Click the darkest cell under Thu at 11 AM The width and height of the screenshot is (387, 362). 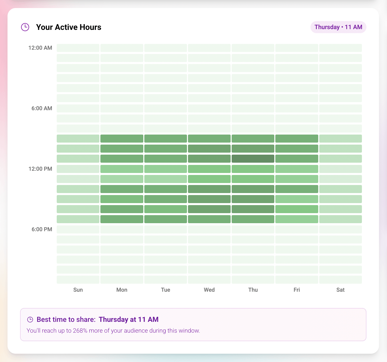[x=253, y=158]
